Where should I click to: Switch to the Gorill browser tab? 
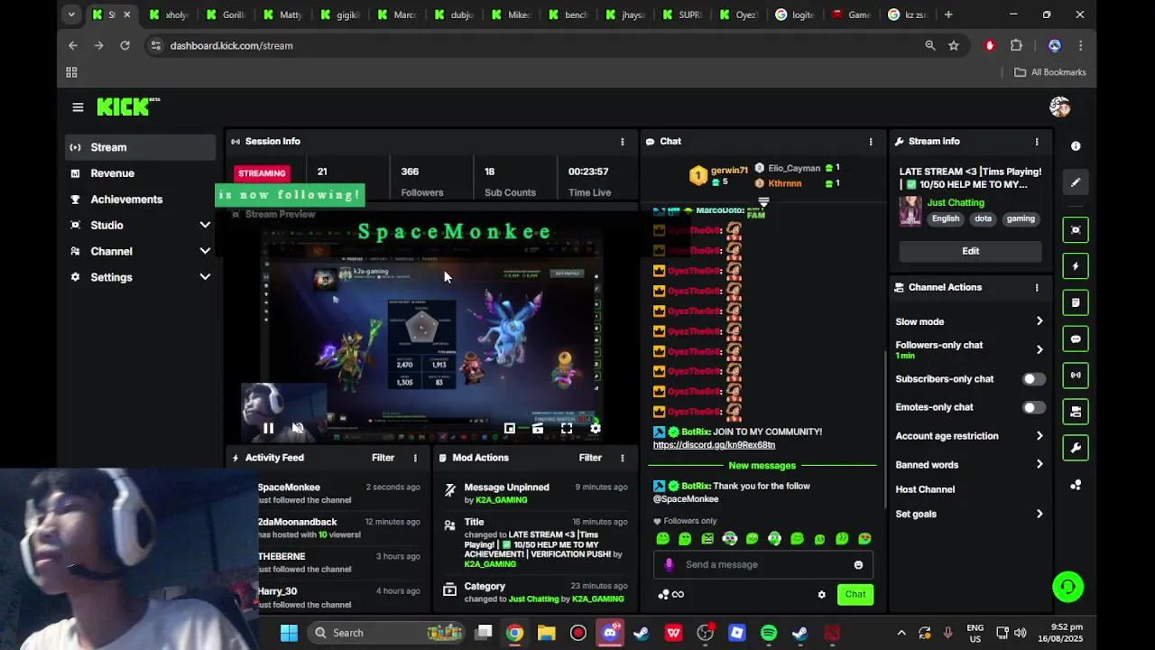pos(226,14)
